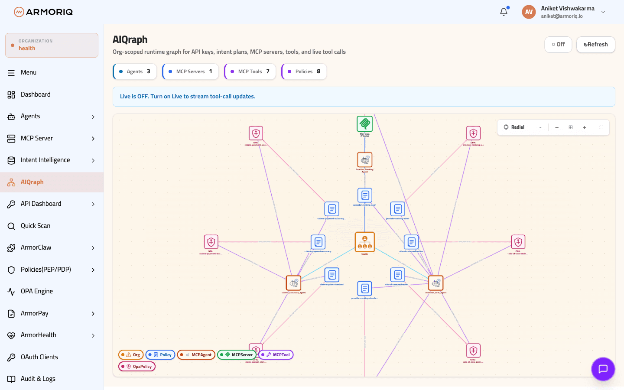624x390 pixels.
Task: Select the claims_accuracy_agent node
Action: 294,283
